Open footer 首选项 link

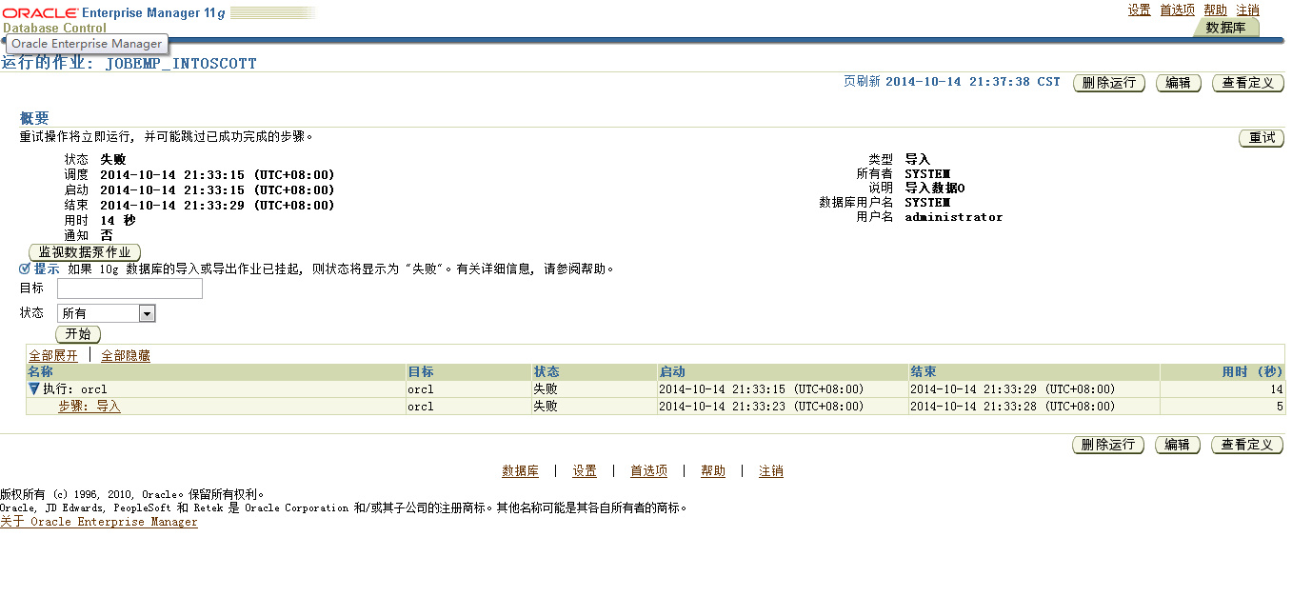pos(648,471)
